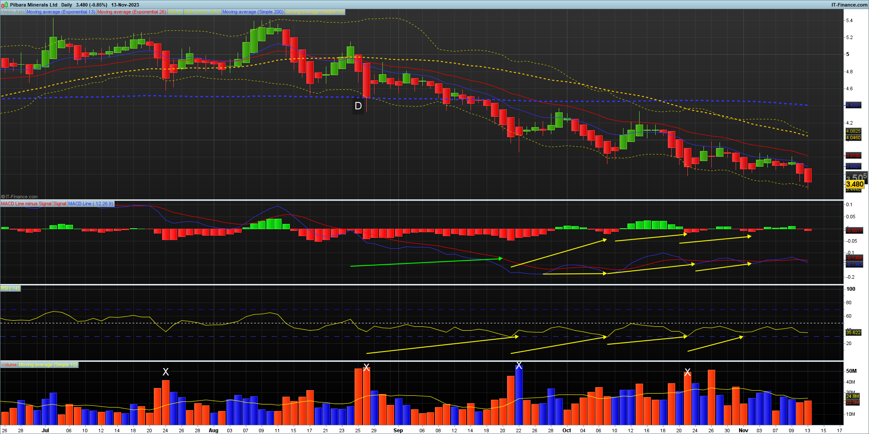Select the MACD Line (12 26 9) label

[90, 204]
